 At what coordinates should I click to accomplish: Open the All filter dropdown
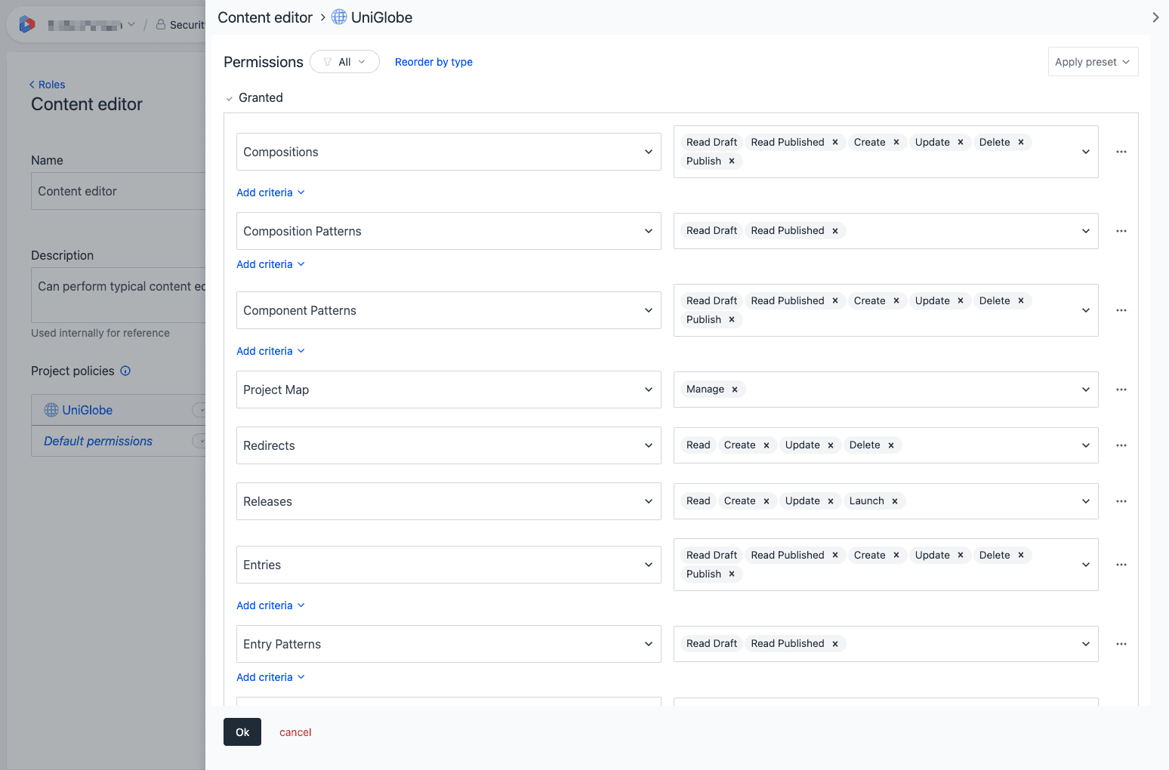click(x=344, y=62)
